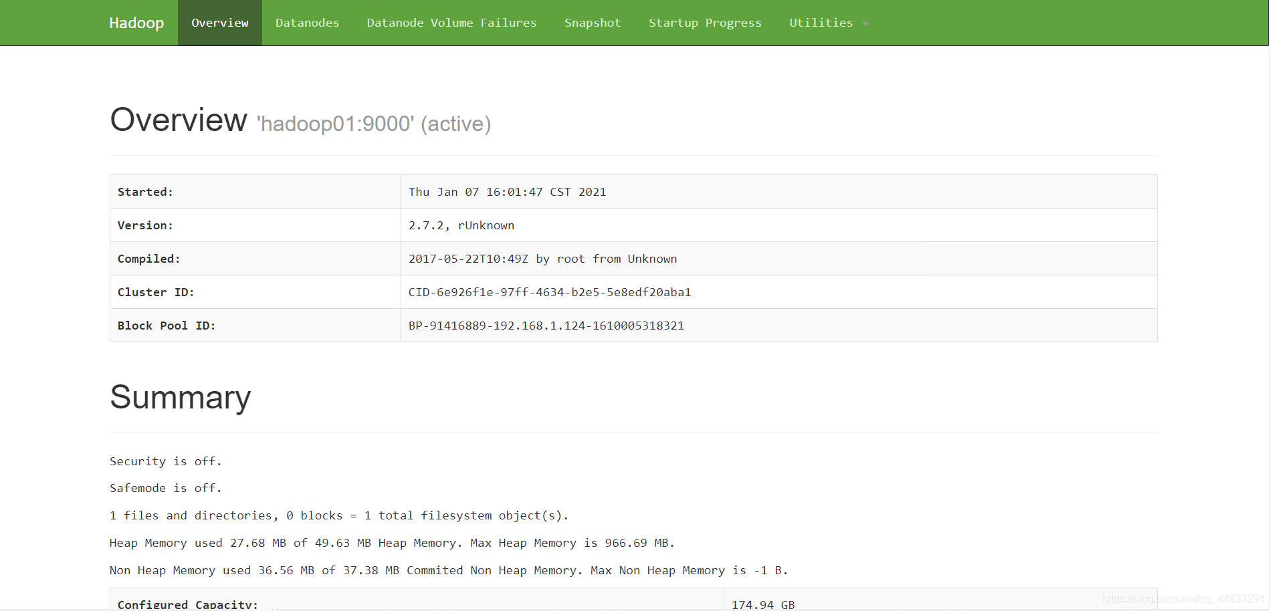Click the Heap Memory used line
This screenshot has width=1270, height=611.
[392, 543]
